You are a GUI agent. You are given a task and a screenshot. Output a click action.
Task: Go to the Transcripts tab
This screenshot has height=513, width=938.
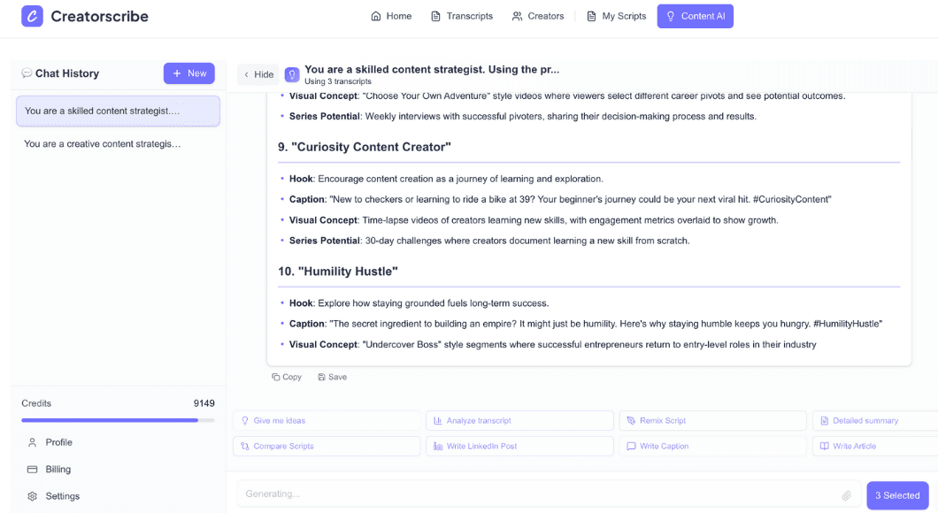(x=461, y=16)
